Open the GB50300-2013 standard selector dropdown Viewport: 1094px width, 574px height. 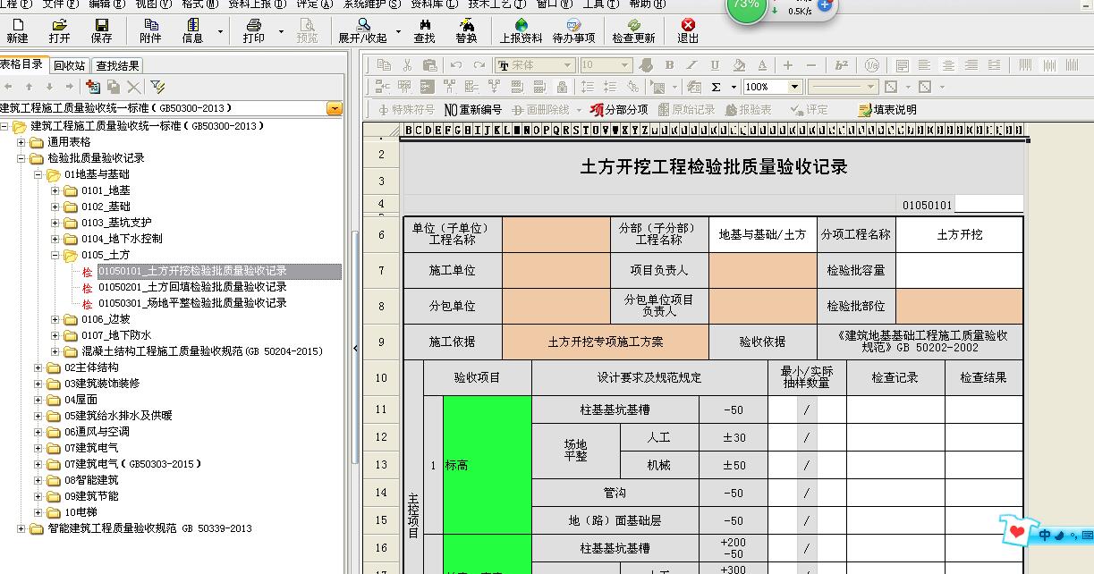[x=335, y=108]
